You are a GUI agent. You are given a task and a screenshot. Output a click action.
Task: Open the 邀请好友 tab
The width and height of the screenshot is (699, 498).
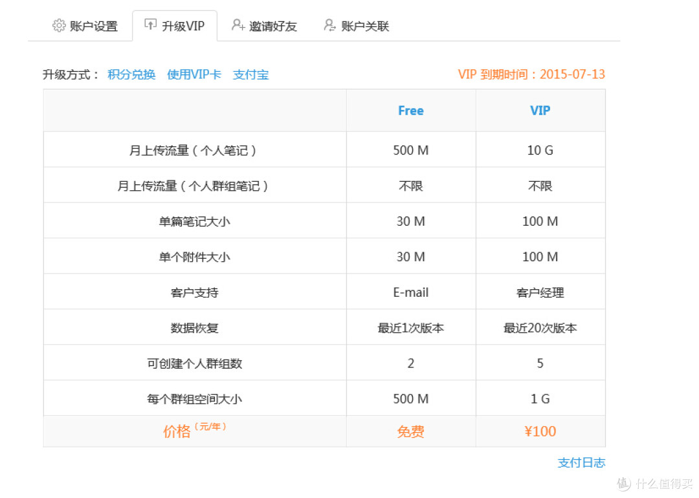tap(264, 26)
